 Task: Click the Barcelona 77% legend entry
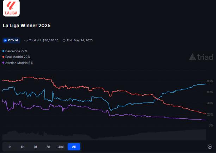click(x=15, y=51)
